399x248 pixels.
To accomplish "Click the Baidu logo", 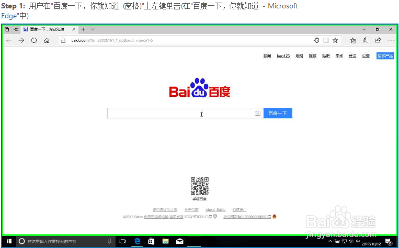I will point(200,88).
